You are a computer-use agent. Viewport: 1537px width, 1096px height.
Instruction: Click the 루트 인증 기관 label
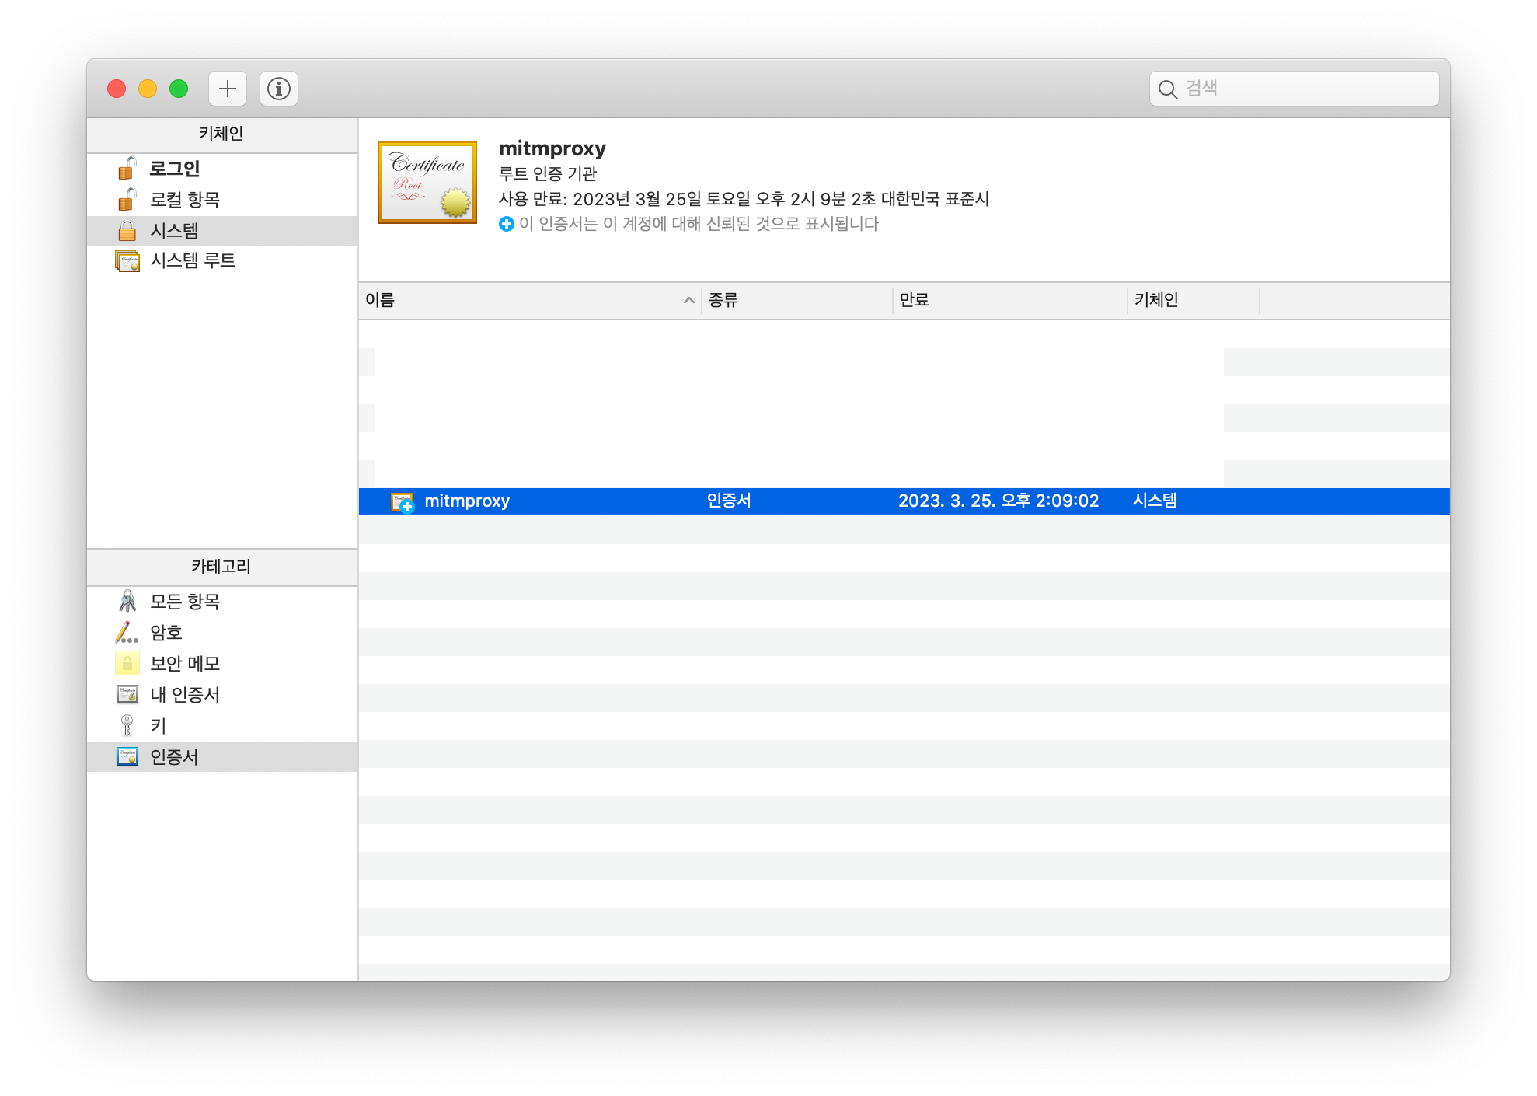point(548,174)
